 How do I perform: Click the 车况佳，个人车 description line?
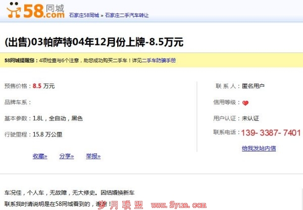(x=69, y=193)
